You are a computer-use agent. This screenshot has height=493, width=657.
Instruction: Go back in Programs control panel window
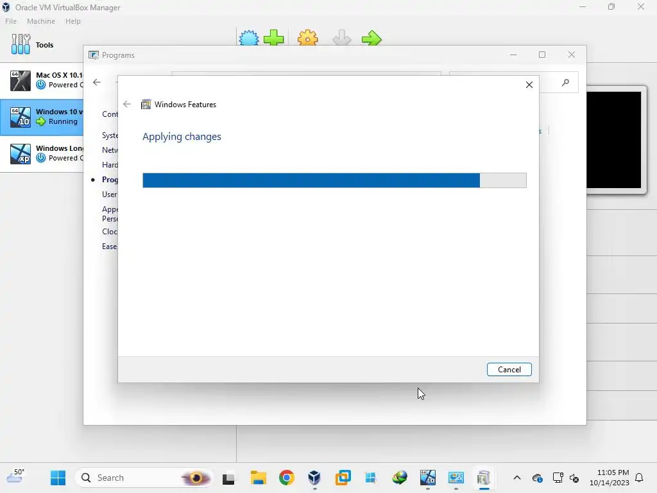pos(97,82)
